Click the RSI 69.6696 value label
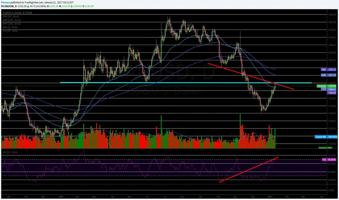Screen dimensions: 339x200 pos(329,160)
